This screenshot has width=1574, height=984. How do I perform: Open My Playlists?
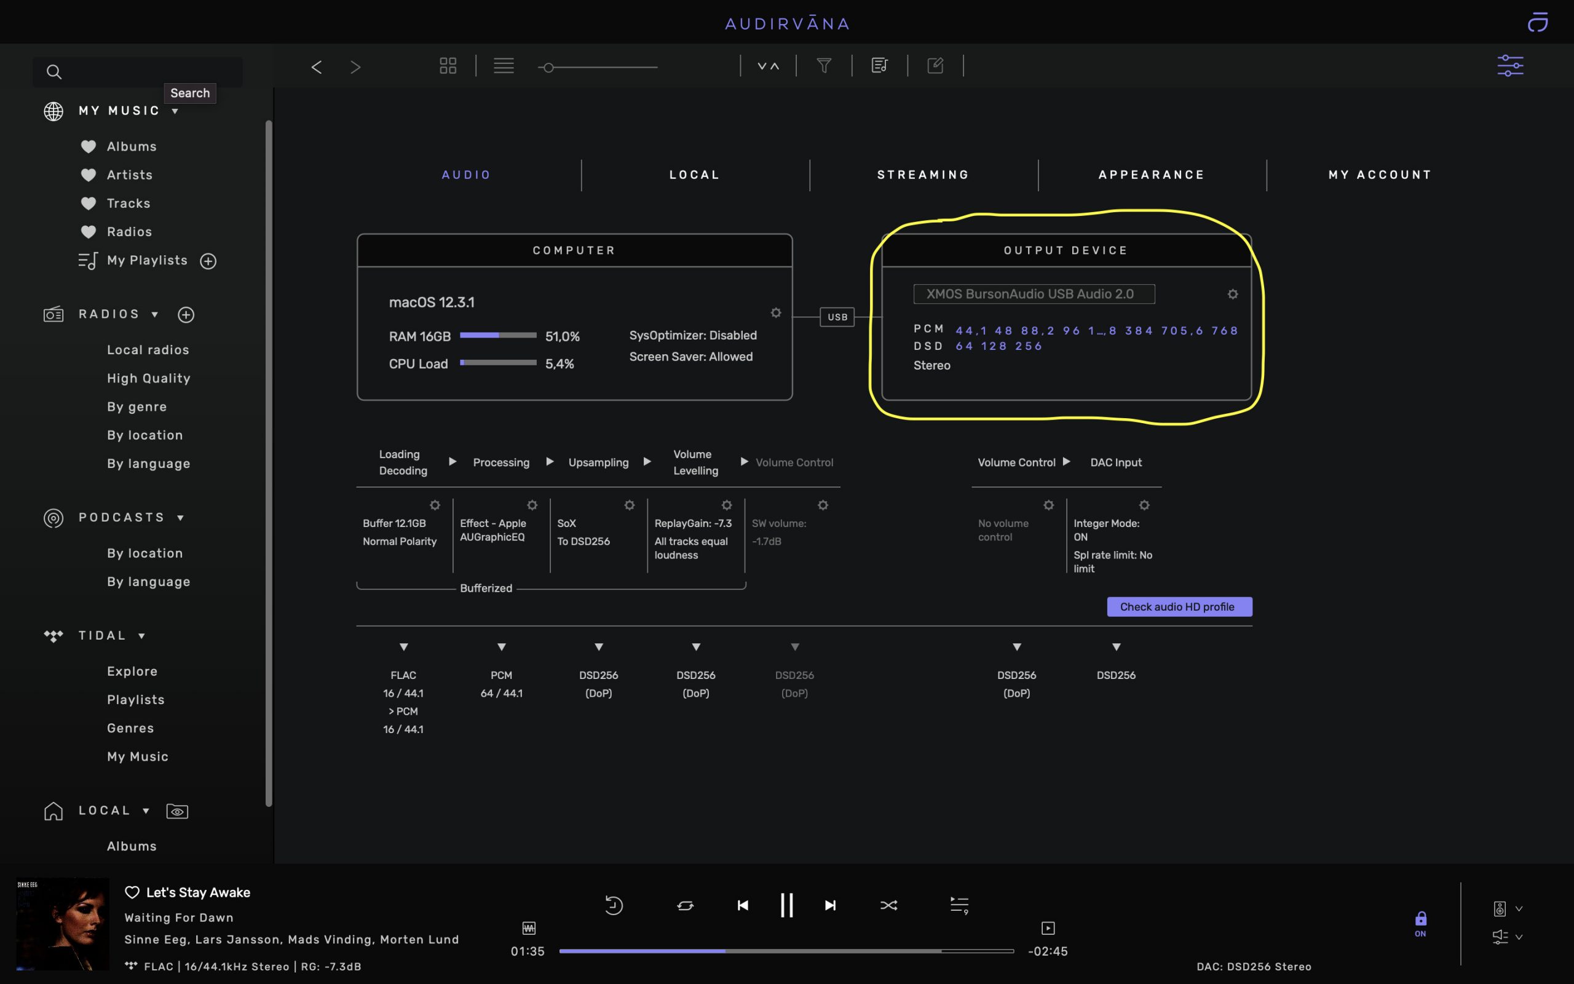[x=147, y=260]
